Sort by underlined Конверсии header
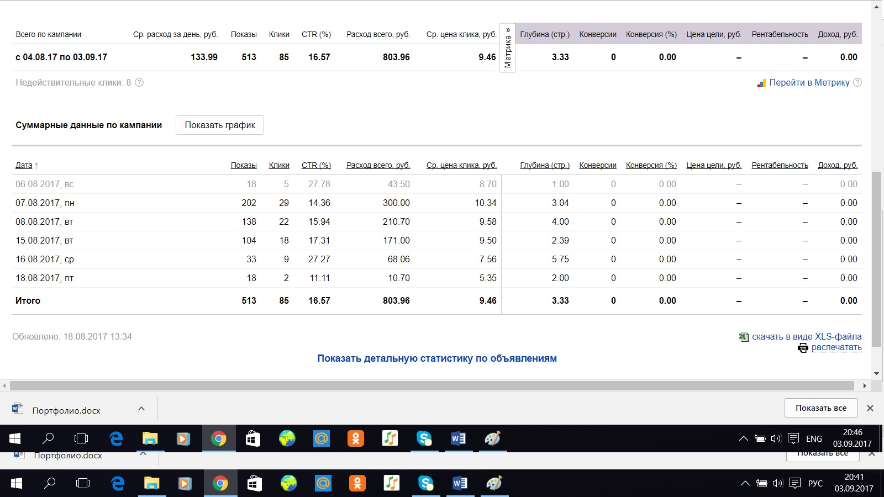The height and width of the screenshot is (497, 884). coord(598,165)
